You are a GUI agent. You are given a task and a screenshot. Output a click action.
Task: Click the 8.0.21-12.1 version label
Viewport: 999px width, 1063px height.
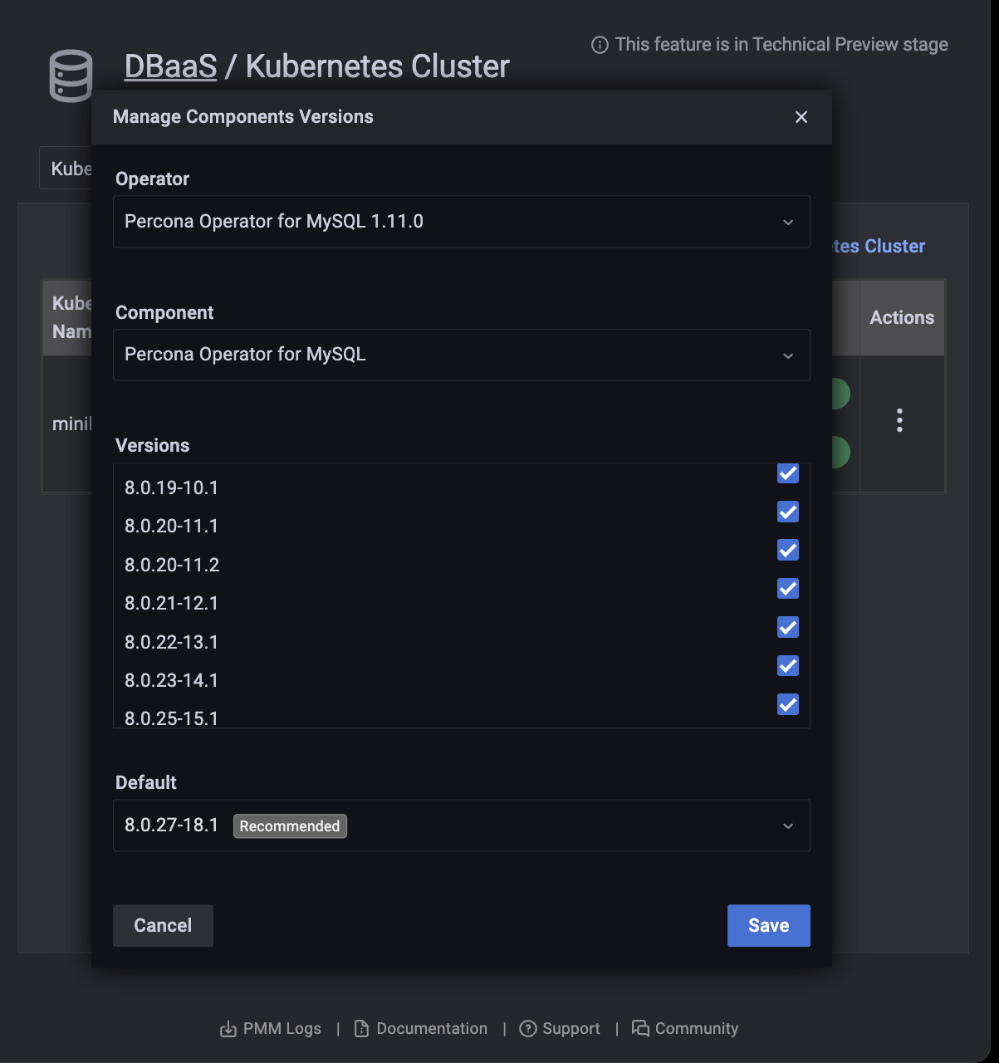pos(172,603)
